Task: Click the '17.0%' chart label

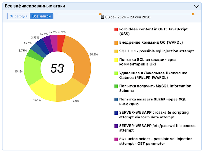Action: coord(75,101)
